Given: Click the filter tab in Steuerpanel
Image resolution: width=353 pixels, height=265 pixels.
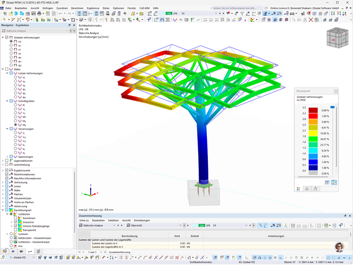Looking at the screenshot, I should [315, 189].
